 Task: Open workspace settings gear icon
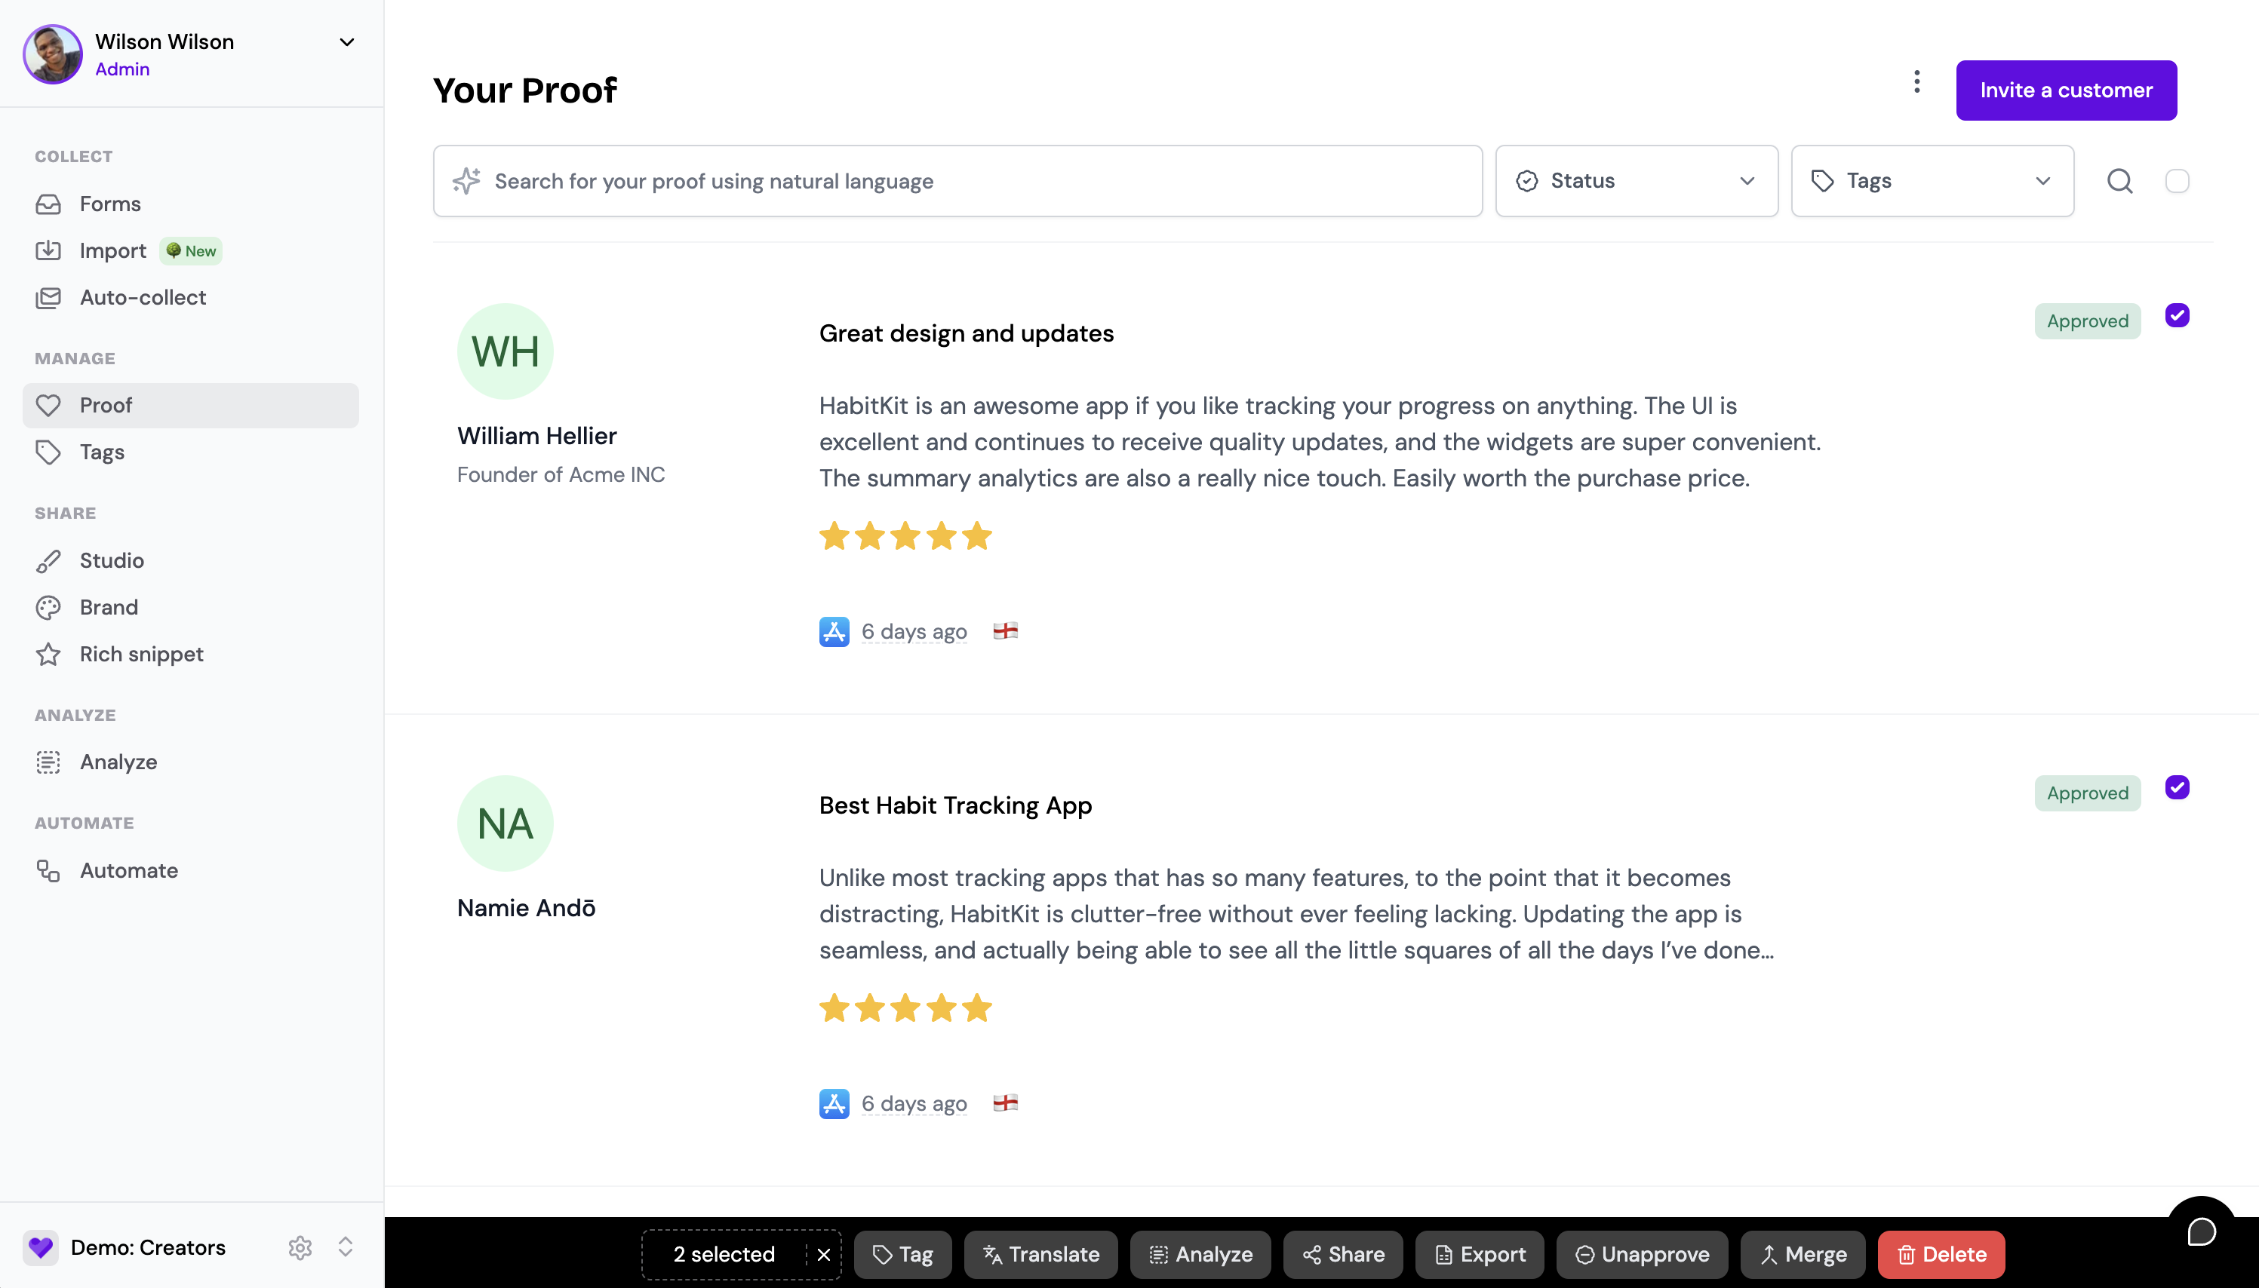[300, 1247]
